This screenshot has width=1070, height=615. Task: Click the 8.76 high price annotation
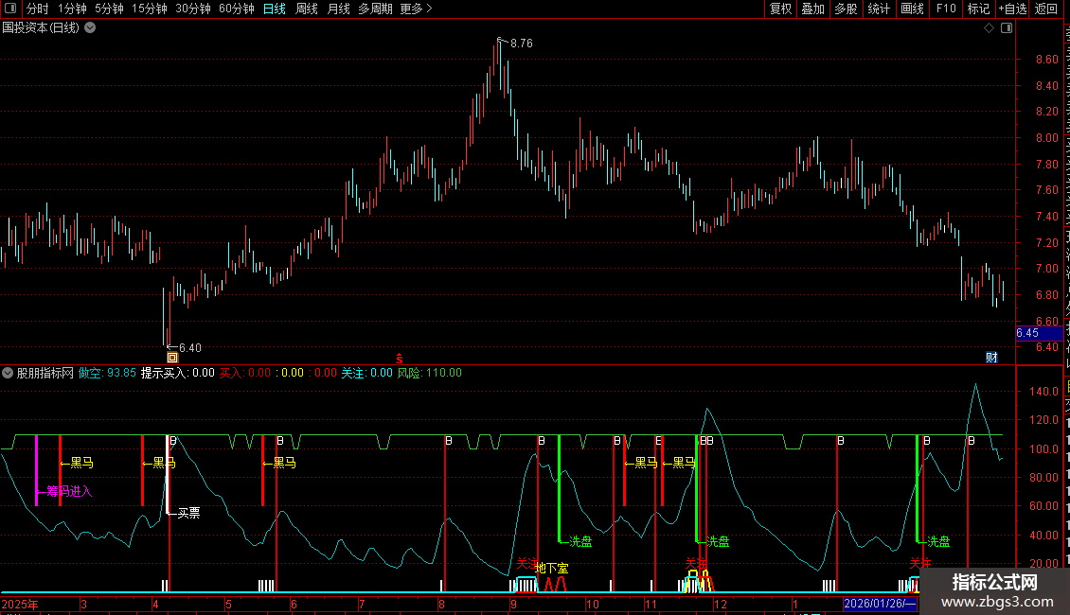[522, 43]
